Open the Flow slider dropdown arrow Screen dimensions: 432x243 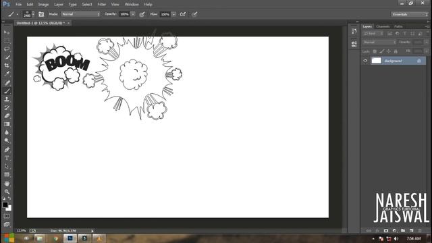pos(173,14)
